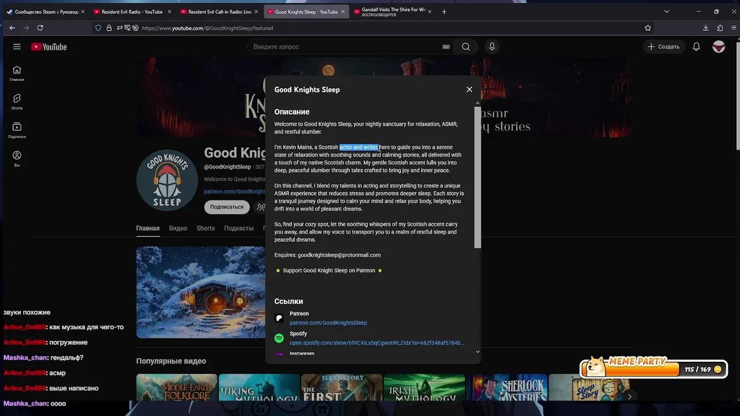Click the padlock site info icon

(109, 28)
